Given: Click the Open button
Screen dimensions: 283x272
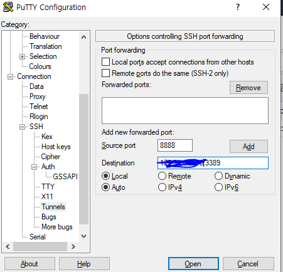Looking at the screenshot, I should click(193, 264).
